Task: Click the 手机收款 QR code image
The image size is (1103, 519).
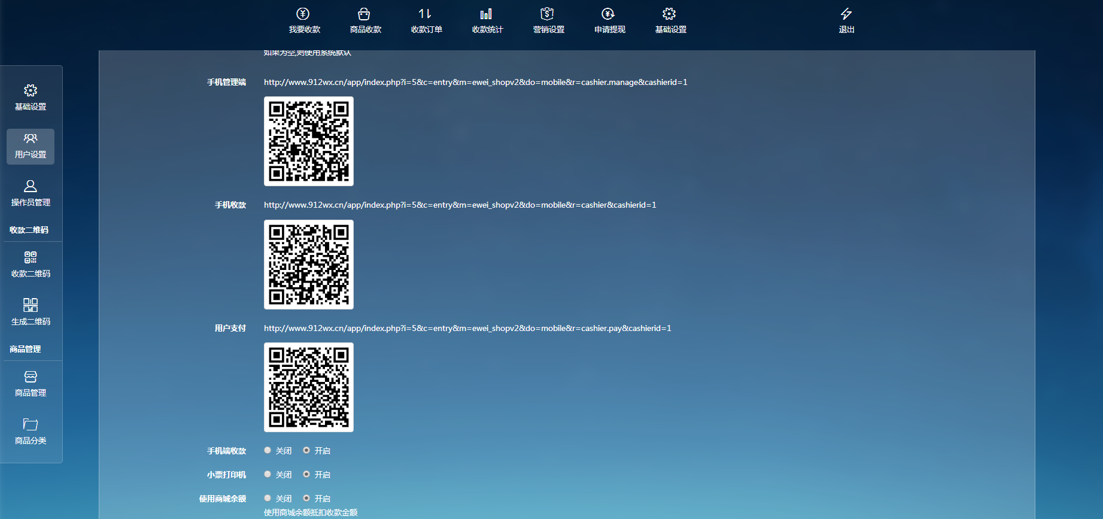Action: pos(309,265)
